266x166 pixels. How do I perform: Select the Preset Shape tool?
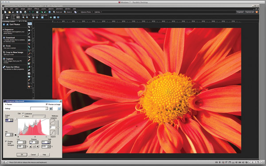pos(29,77)
